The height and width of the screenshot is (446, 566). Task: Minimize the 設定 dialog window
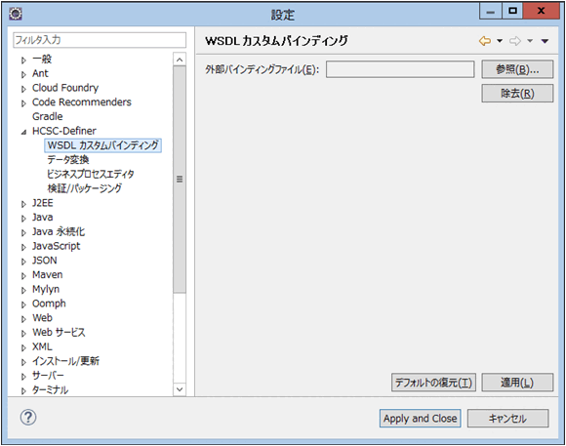coord(491,12)
